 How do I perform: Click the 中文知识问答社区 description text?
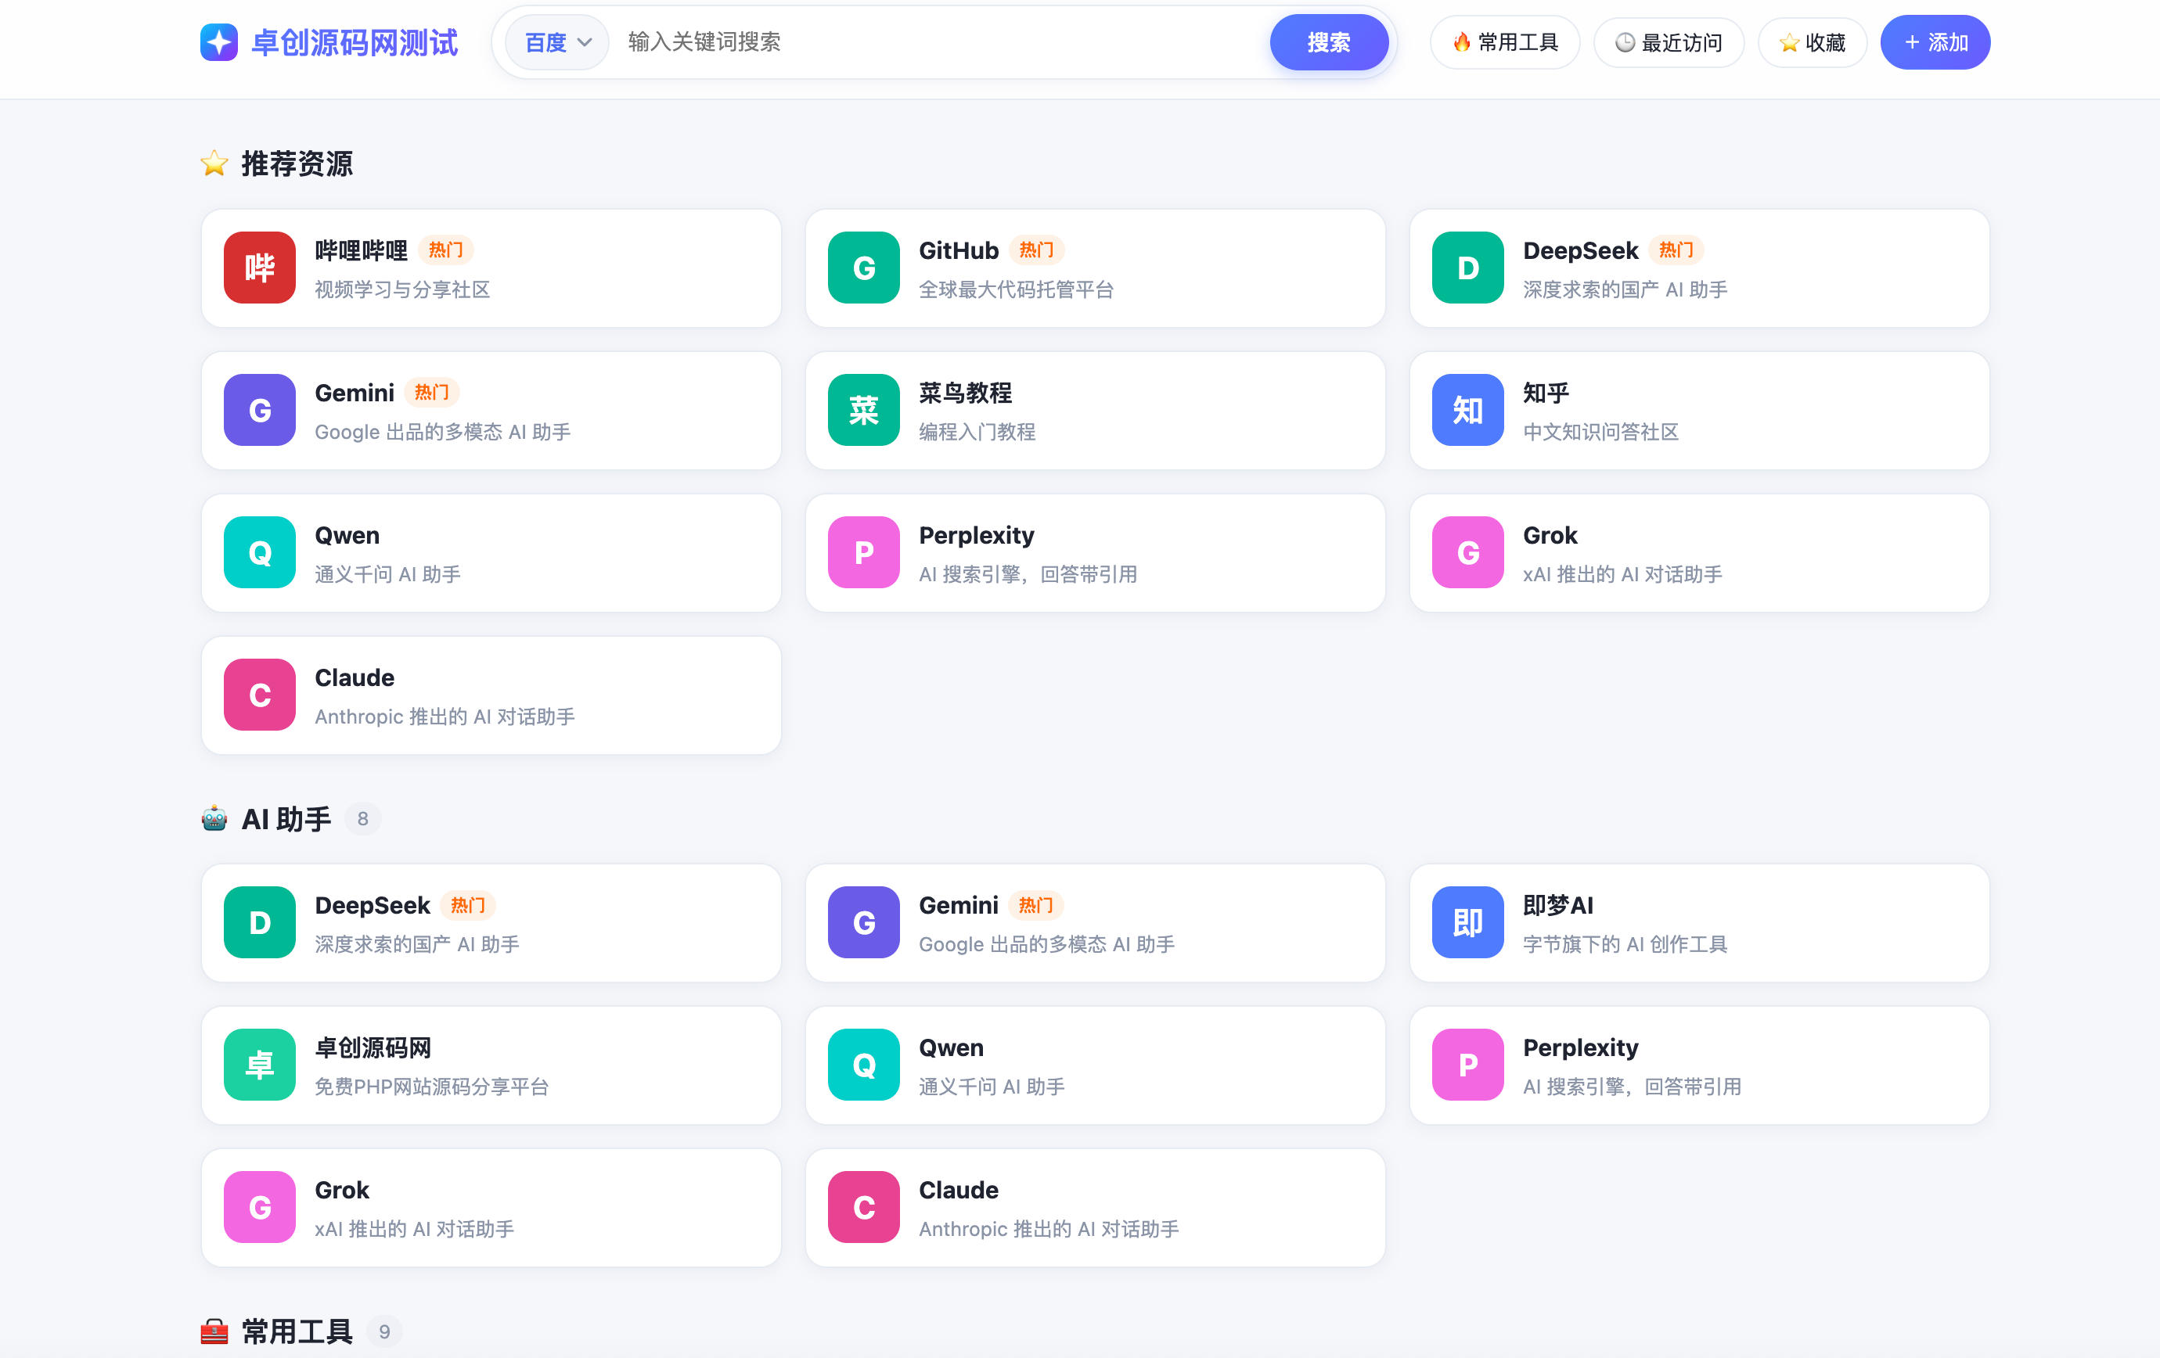point(1600,432)
